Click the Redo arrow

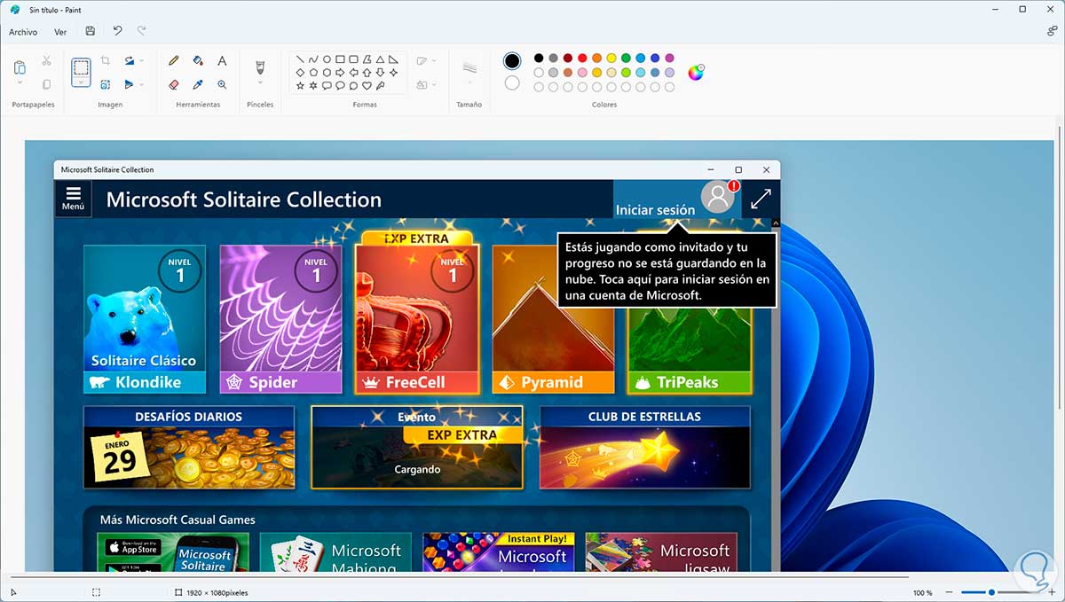tap(141, 31)
